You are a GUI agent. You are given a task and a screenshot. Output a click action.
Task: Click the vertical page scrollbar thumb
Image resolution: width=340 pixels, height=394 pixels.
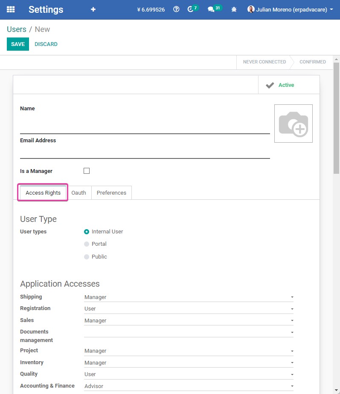pos(337,118)
